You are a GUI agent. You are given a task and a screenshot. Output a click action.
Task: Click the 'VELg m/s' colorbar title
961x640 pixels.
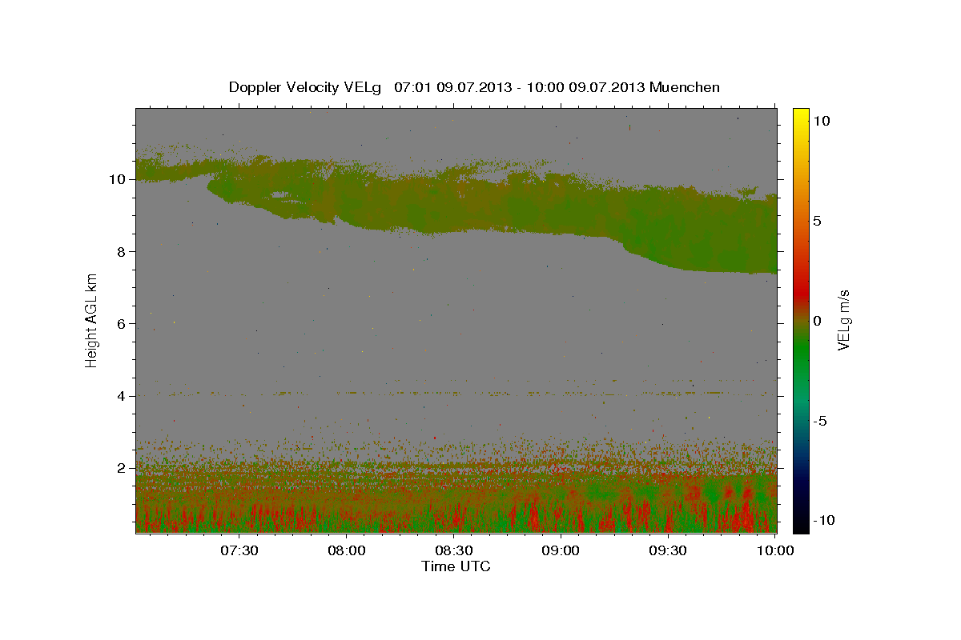pos(844,320)
